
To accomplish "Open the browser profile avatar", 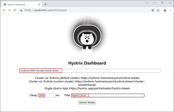I will [165, 10].
